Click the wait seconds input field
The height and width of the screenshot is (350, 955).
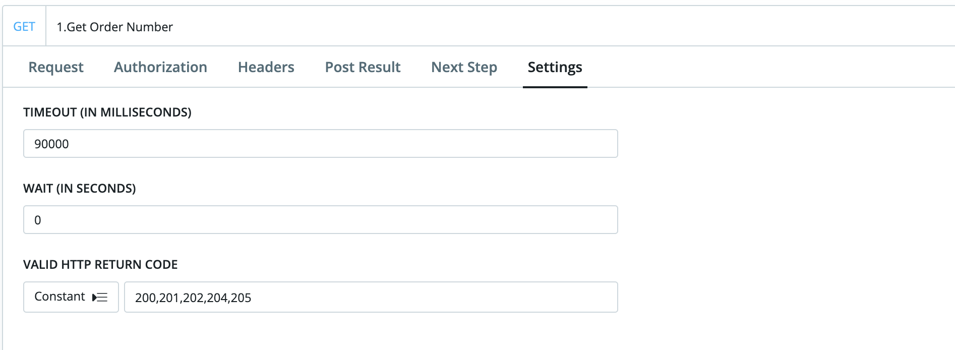click(x=320, y=220)
